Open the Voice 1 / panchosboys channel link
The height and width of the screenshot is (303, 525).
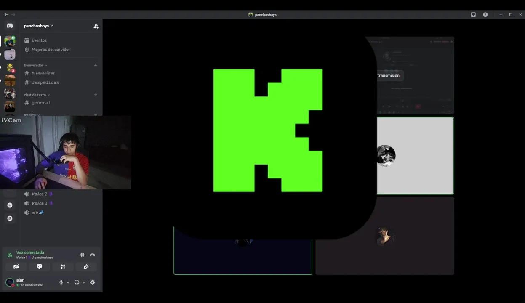(x=35, y=258)
